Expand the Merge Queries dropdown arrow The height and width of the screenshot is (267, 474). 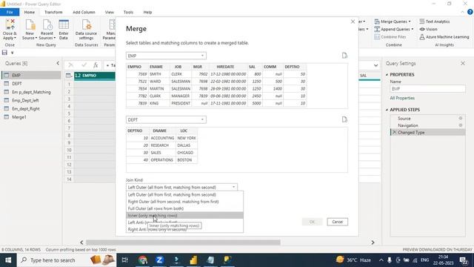[410, 22]
